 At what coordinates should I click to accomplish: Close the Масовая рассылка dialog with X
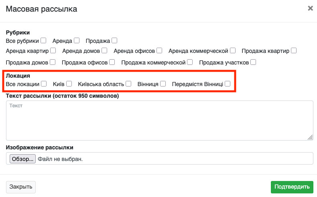pyautogui.click(x=310, y=8)
